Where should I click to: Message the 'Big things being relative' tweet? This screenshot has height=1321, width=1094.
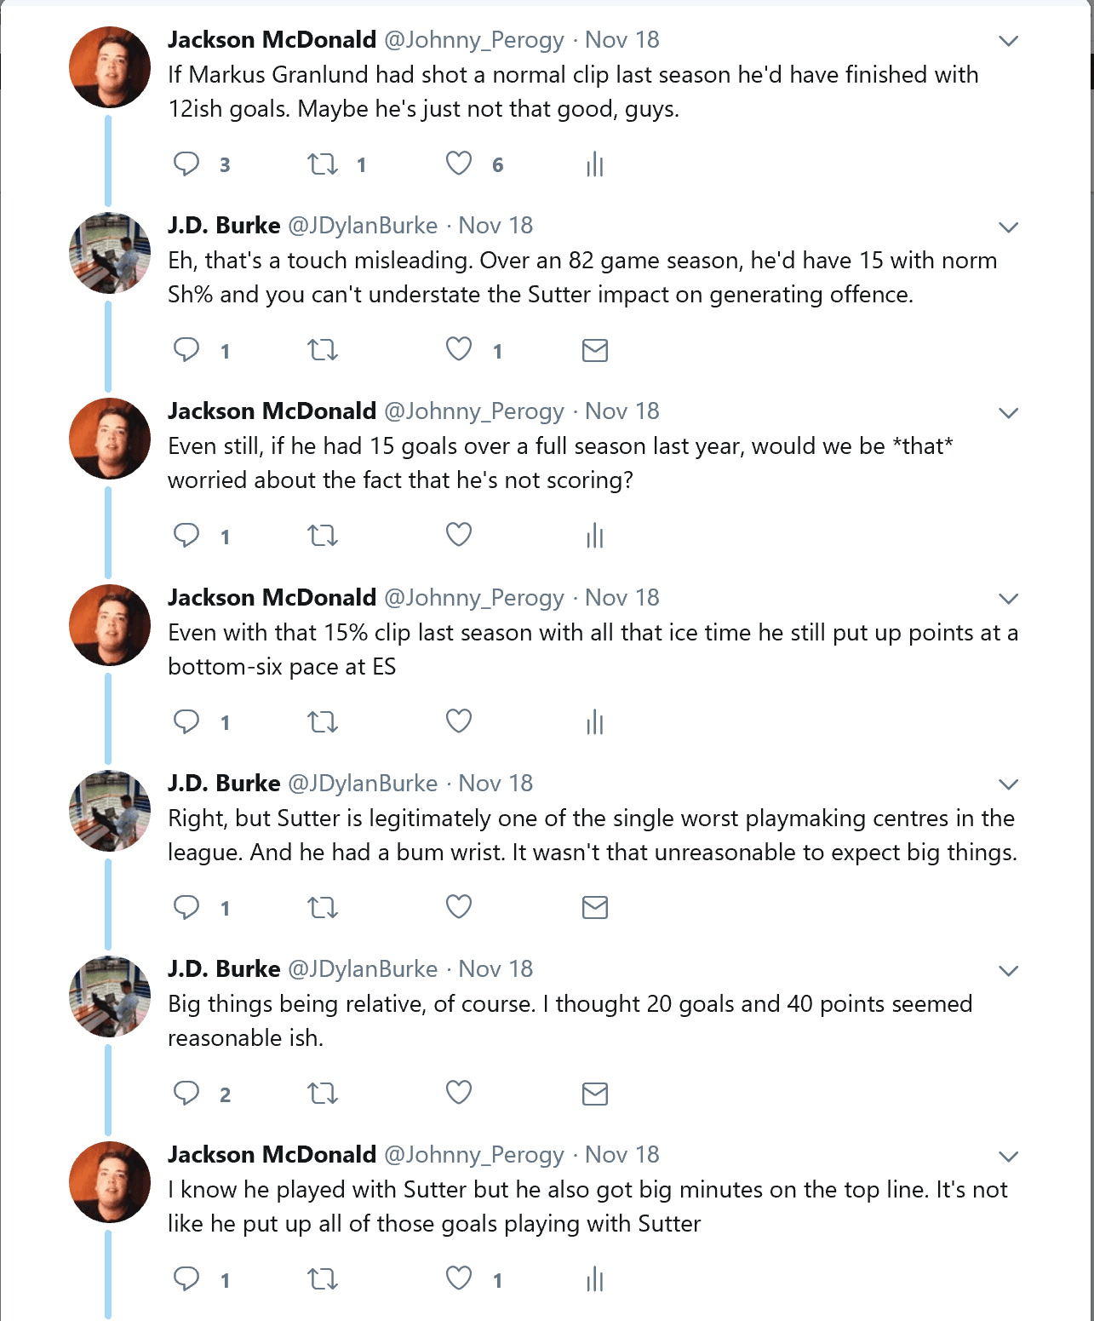pos(594,1094)
